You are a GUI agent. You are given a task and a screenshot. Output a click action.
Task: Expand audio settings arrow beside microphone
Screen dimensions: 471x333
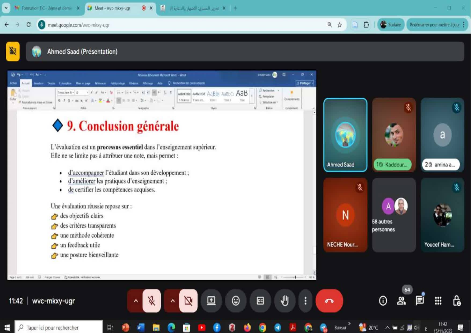coord(136,301)
